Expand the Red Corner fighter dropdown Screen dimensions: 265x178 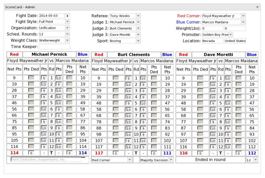pos(243,16)
